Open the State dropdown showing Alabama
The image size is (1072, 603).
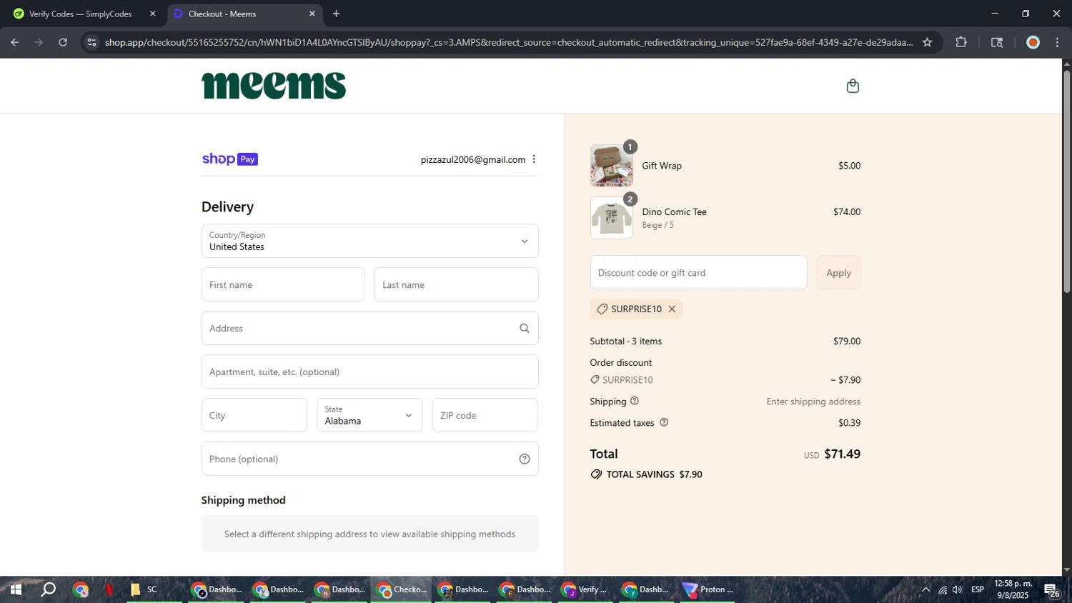point(369,415)
